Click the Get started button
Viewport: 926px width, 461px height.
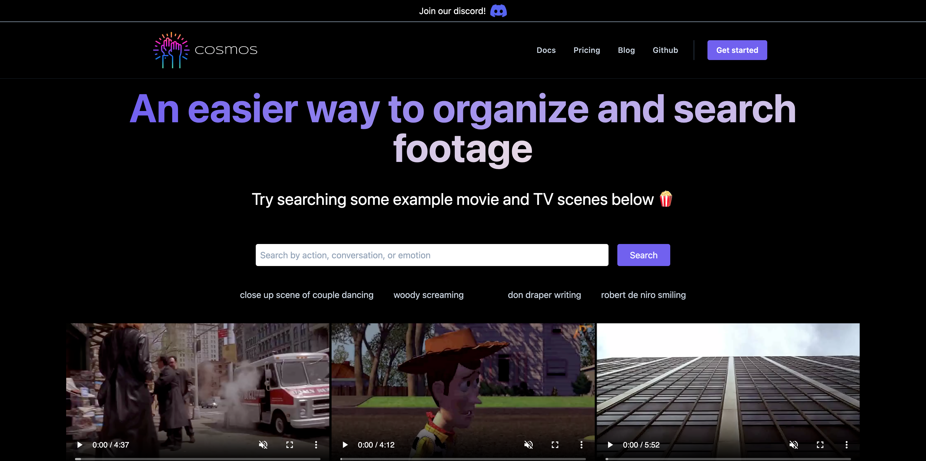pyautogui.click(x=737, y=50)
